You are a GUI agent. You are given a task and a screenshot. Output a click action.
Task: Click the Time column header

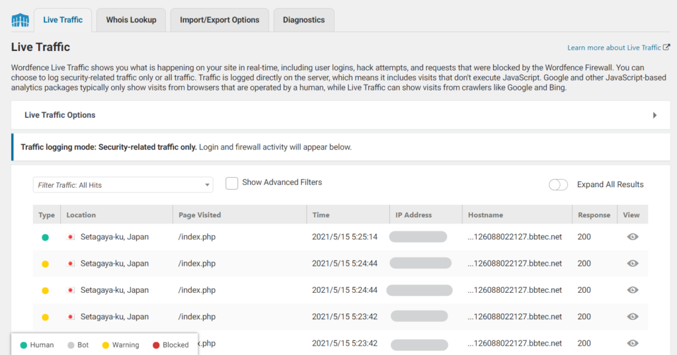348,215
